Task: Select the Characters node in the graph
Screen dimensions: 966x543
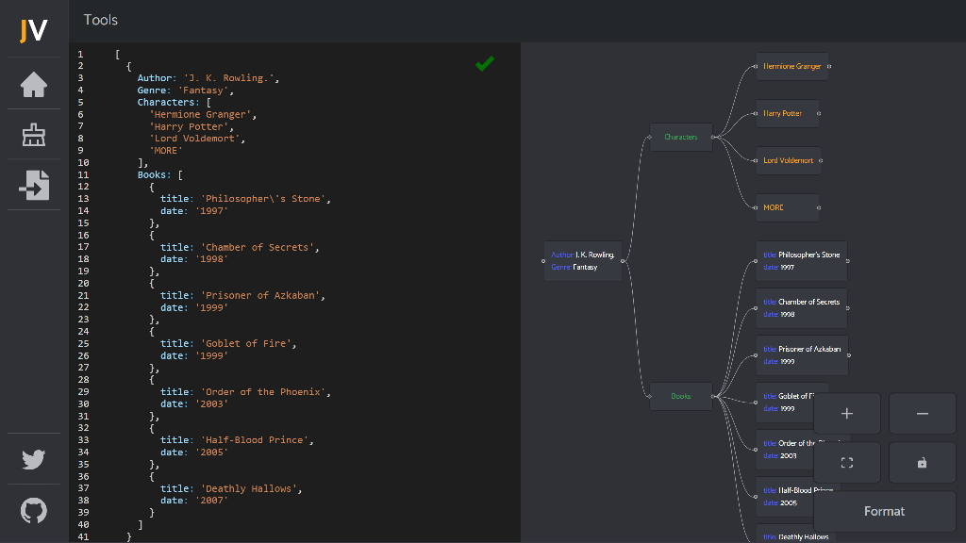Action: point(681,137)
